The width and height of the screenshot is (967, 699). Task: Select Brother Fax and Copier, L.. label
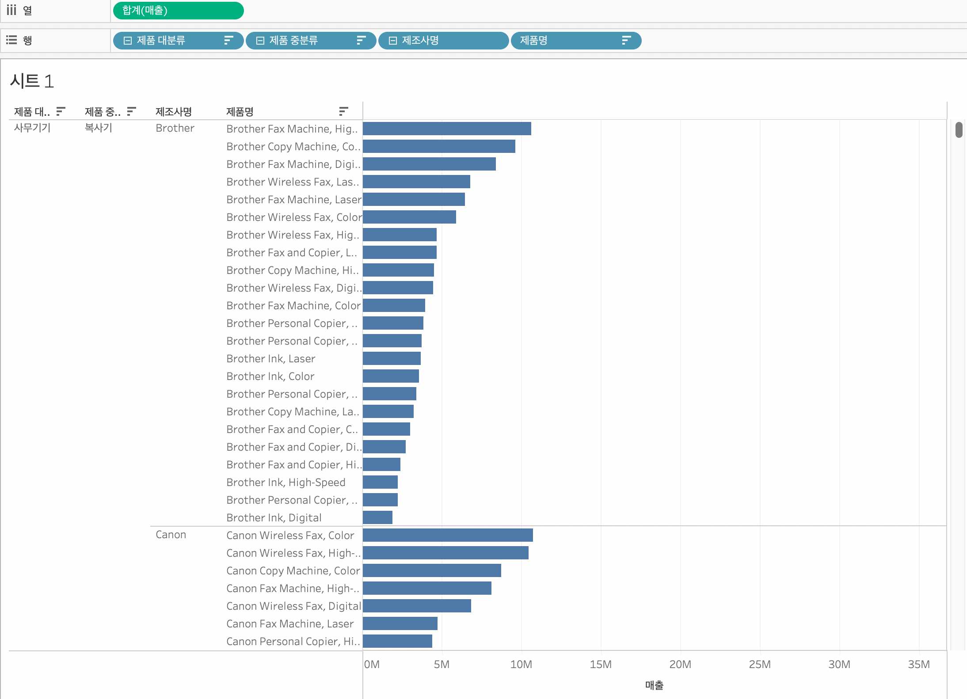tap(292, 252)
